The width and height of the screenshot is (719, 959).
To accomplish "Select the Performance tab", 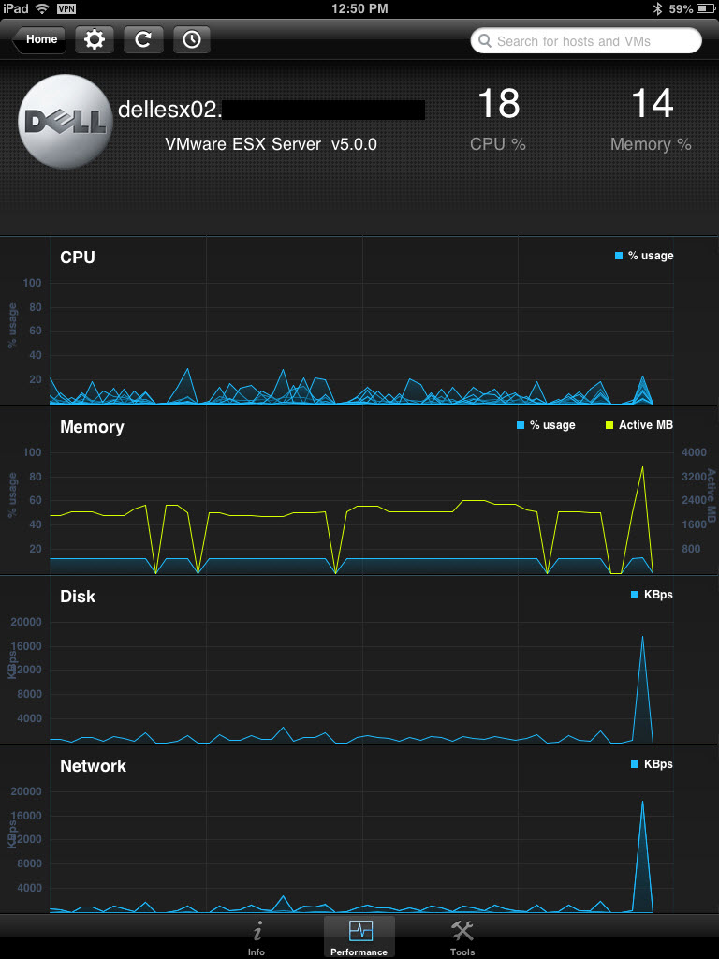I will [x=359, y=937].
